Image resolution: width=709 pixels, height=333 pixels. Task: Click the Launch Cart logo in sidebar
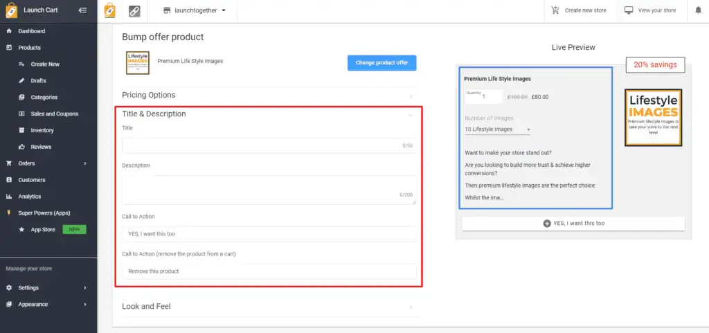point(11,10)
